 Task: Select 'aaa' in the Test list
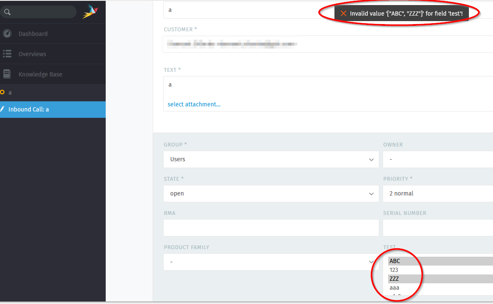click(x=441, y=288)
